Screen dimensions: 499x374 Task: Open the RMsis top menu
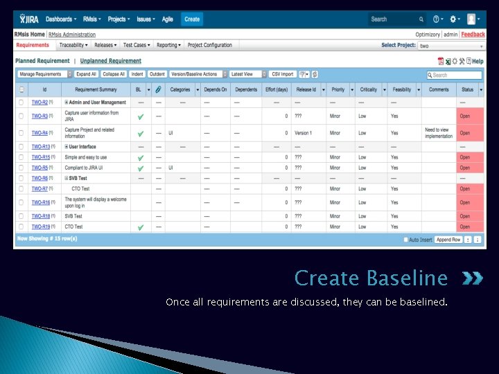tap(92, 19)
